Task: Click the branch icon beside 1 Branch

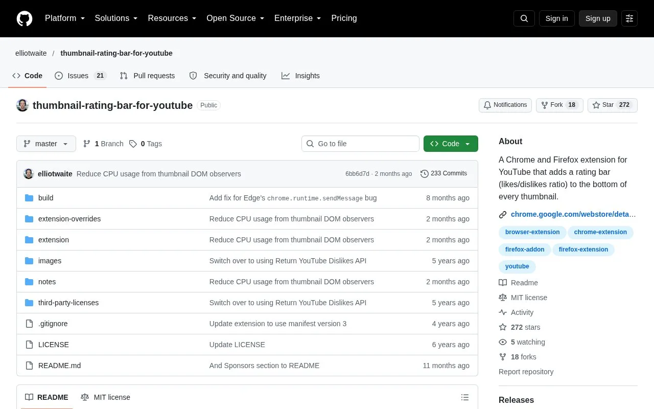Action: pos(87,144)
